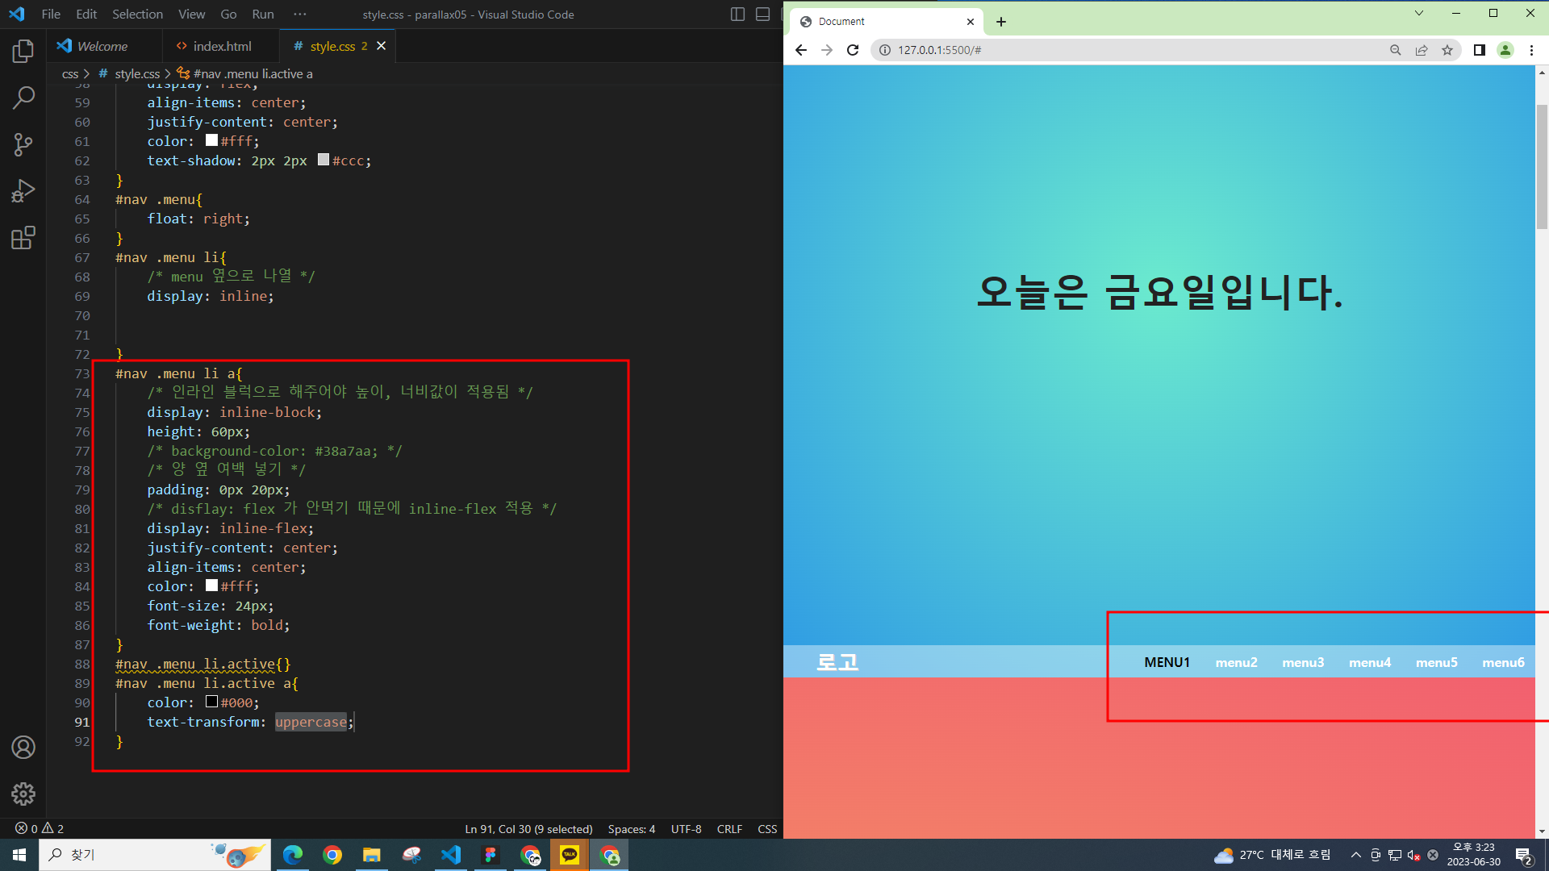This screenshot has width=1549, height=871.
Task: Open the Extensions view
Action: [x=23, y=238]
